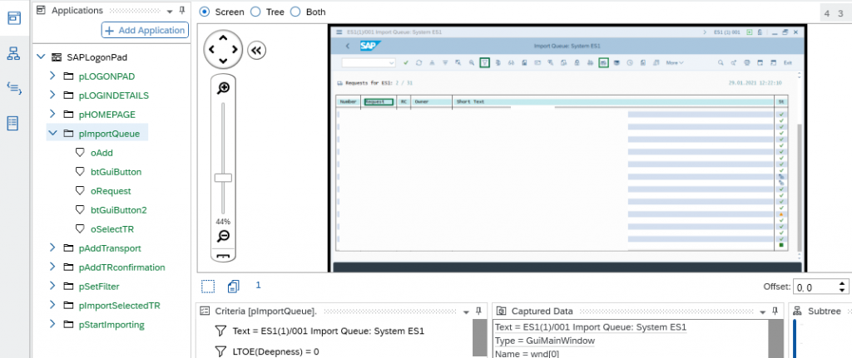Screen dimensions: 852x358
Task: Click the highlighted filter icon in SAP toolbar
Action: pos(485,62)
